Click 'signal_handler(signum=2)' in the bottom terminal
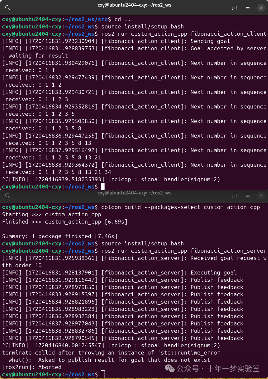This screenshot has height=379, width=268. pyautogui.click(x=180, y=345)
